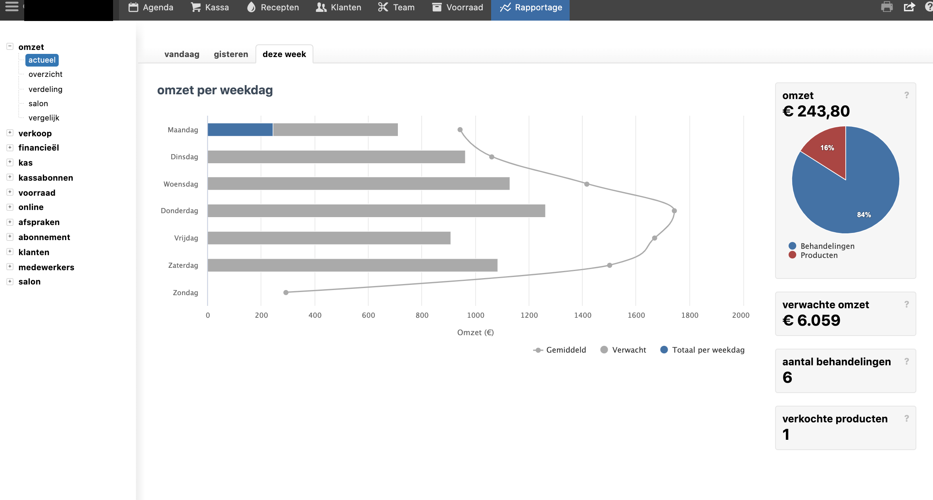Open the overzicht report link

[45, 74]
